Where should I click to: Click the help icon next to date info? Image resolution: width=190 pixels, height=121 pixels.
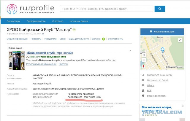click(43, 34)
